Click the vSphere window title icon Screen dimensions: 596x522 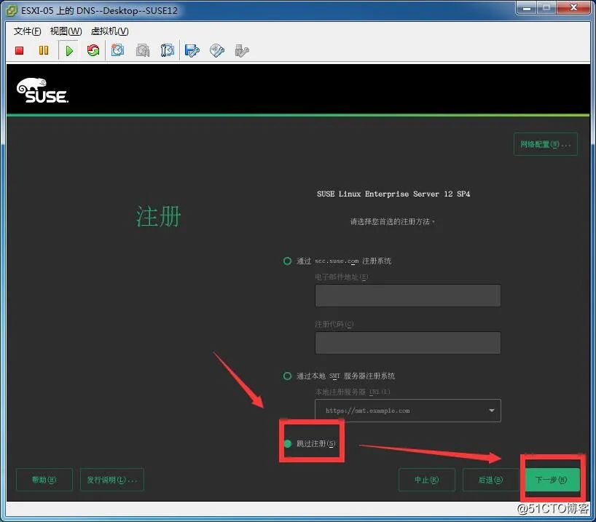click(12, 11)
